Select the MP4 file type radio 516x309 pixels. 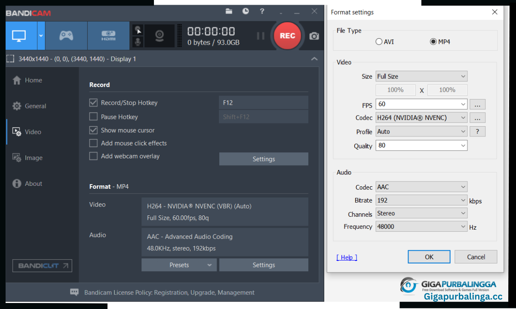[433, 42]
